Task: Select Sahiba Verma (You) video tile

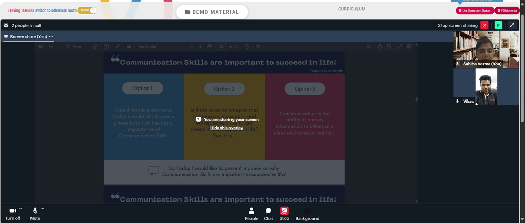Action: 486,49
